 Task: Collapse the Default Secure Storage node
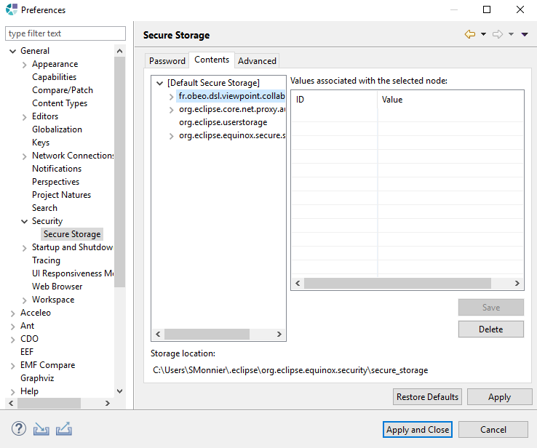pos(160,83)
